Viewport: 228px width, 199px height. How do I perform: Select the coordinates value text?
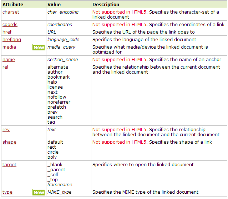tap(60, 24)
